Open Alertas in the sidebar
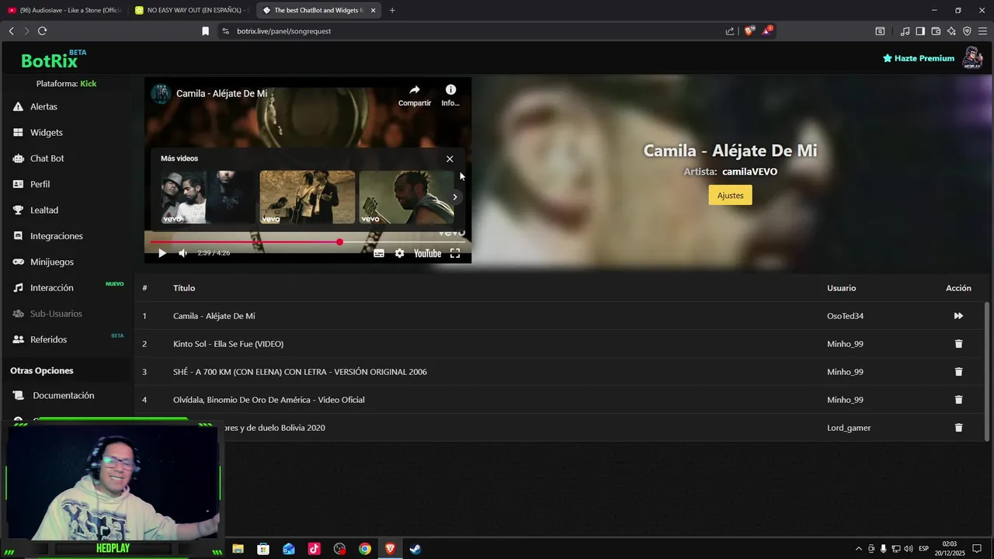Image resolution: width=994 pixels, height=559 pixels. [43, 106]
